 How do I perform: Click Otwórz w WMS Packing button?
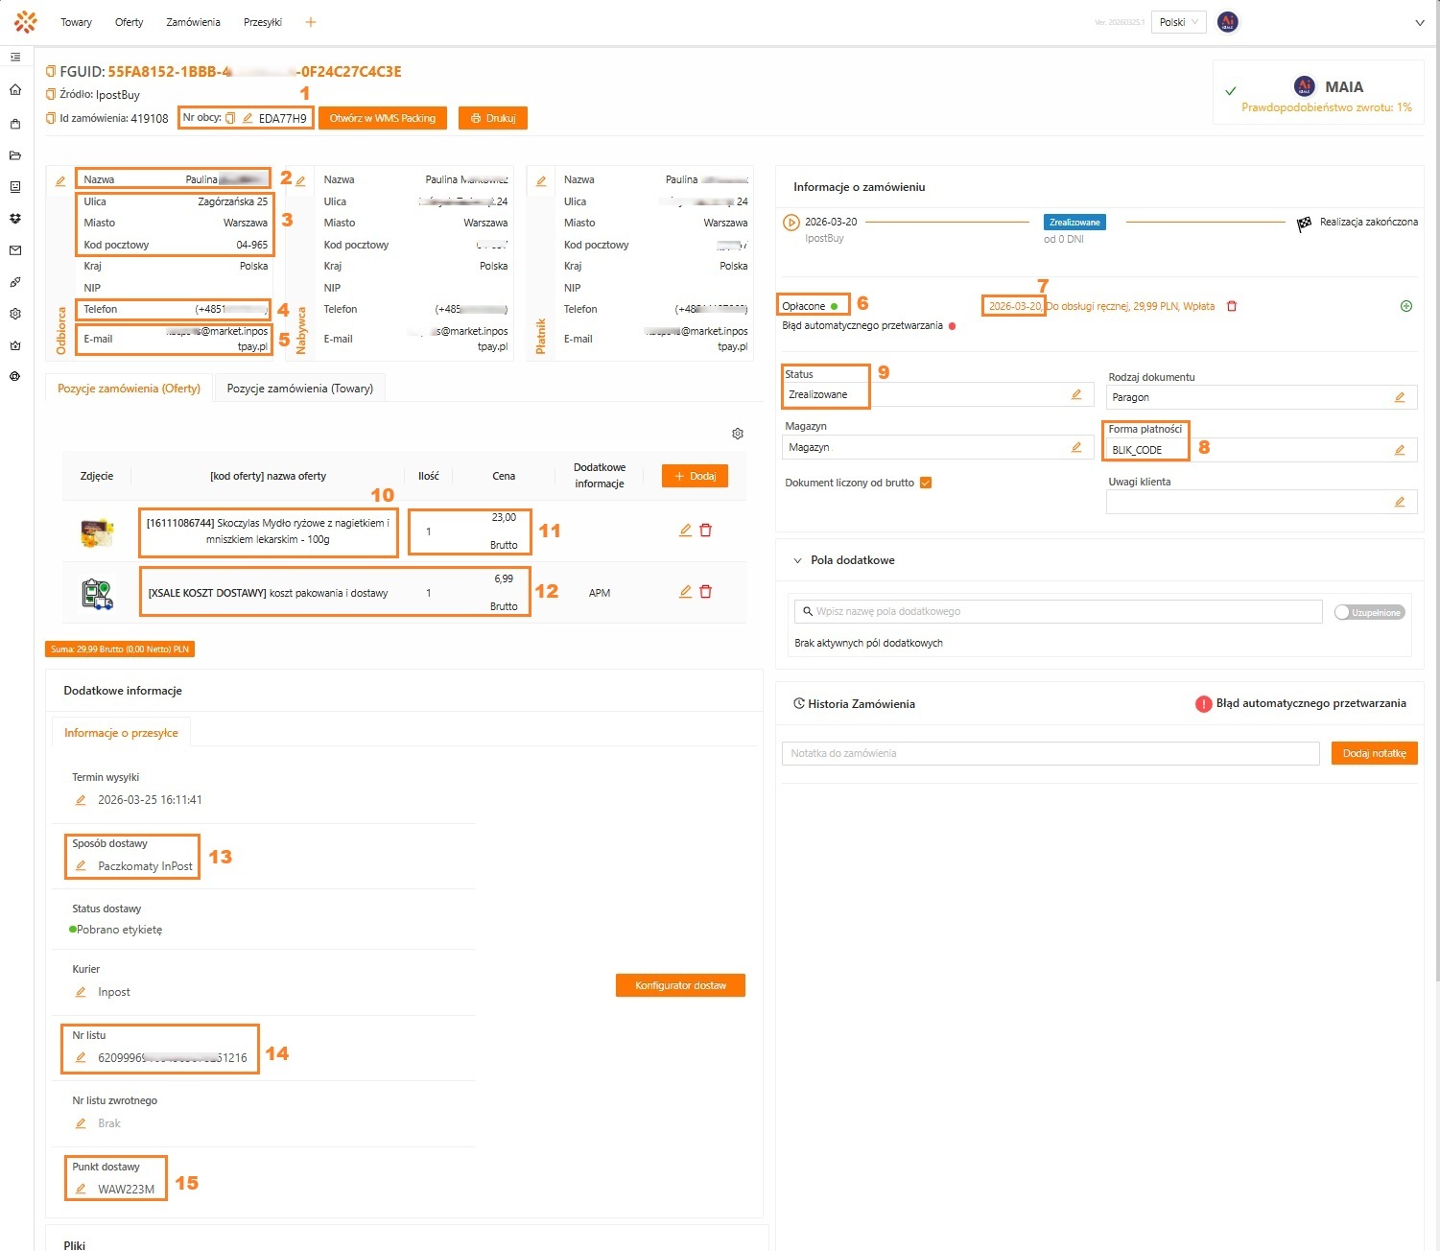(383, 118)
